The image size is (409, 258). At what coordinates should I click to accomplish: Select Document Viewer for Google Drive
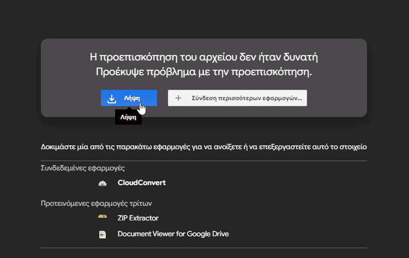pos(173,234)
